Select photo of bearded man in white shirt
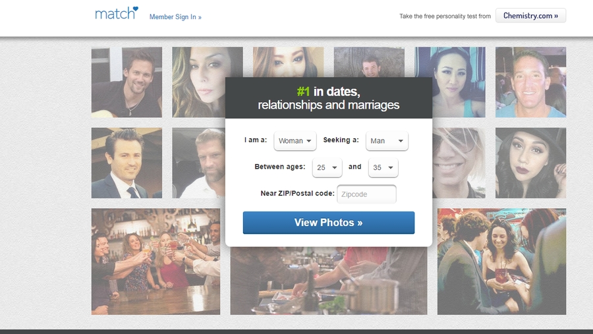This screenshot has height=334, width=593. point(199,163)
